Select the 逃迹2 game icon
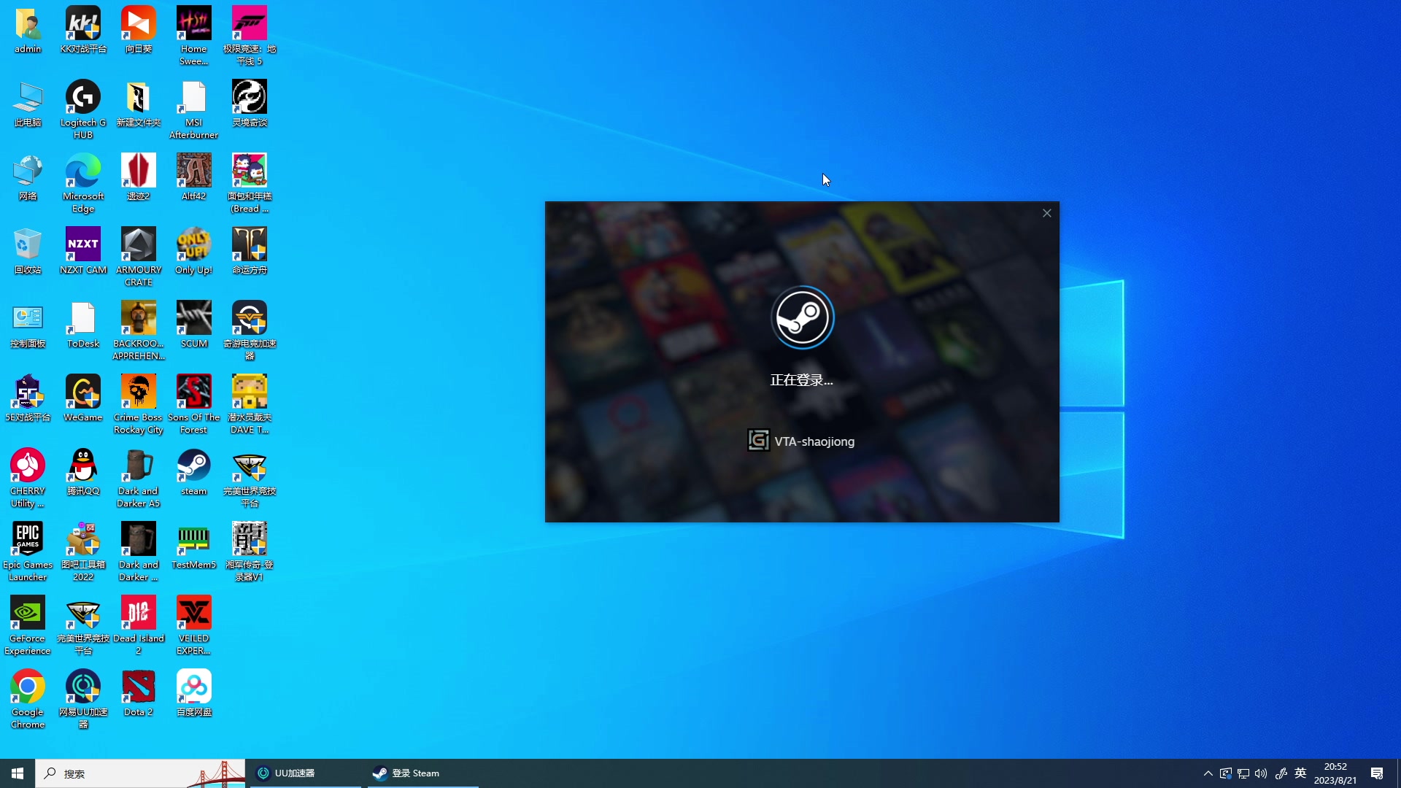Image resolution: width=1401 pixels, height=788 pixels. [x=139, y=177]
